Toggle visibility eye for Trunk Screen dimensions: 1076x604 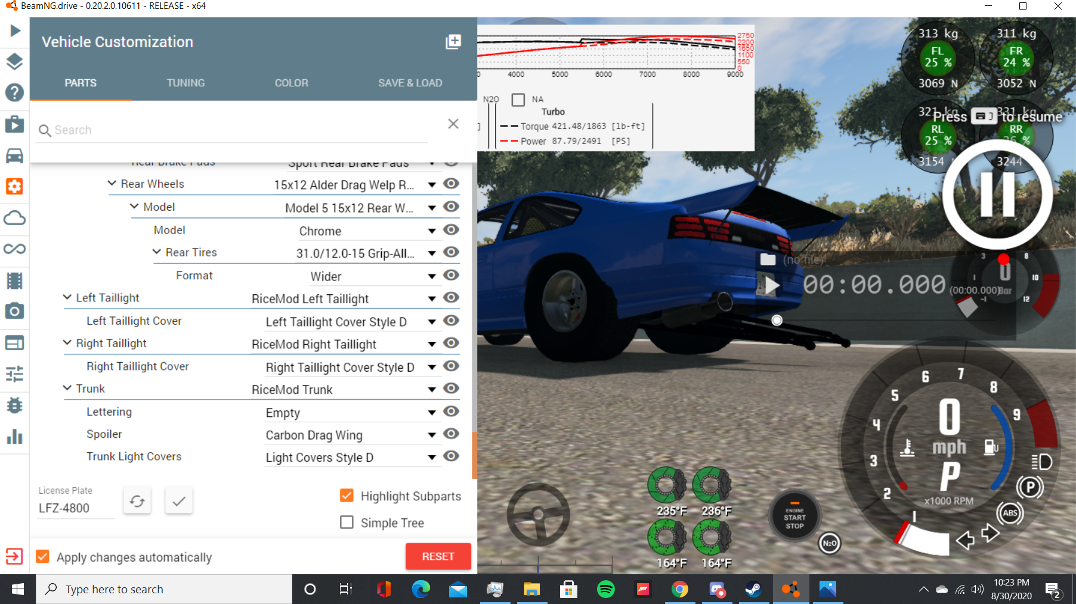pos(451,388)
